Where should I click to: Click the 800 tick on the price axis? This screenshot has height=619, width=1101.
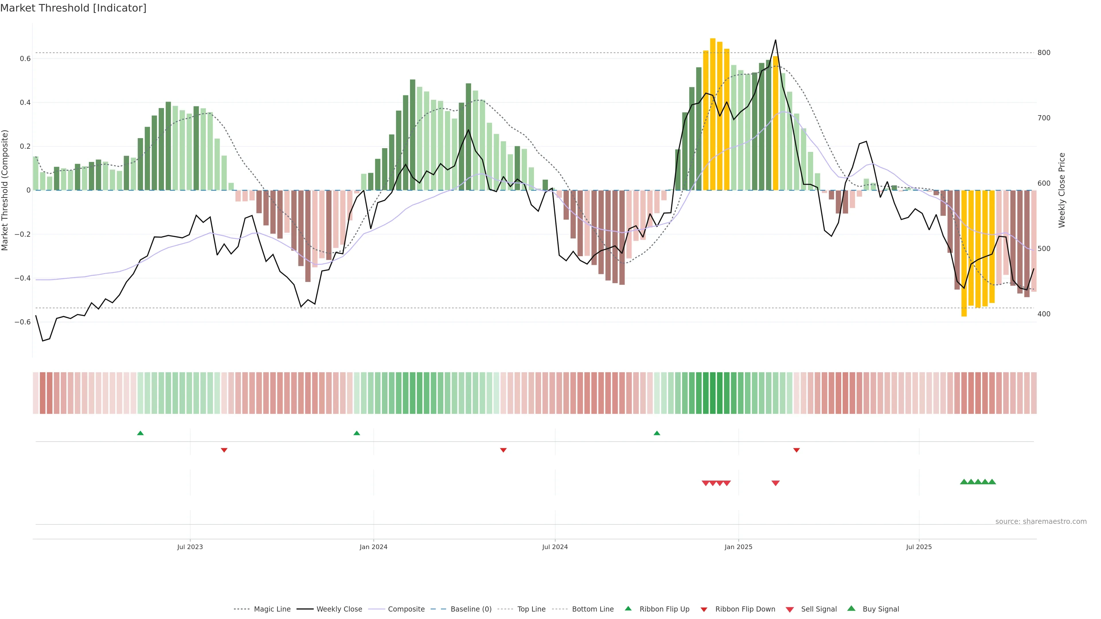(1044, 52)
